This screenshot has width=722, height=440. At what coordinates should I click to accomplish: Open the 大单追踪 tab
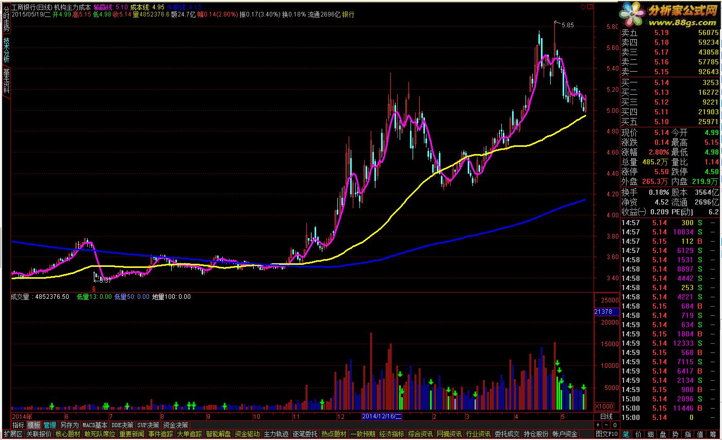tap(189, 434)
